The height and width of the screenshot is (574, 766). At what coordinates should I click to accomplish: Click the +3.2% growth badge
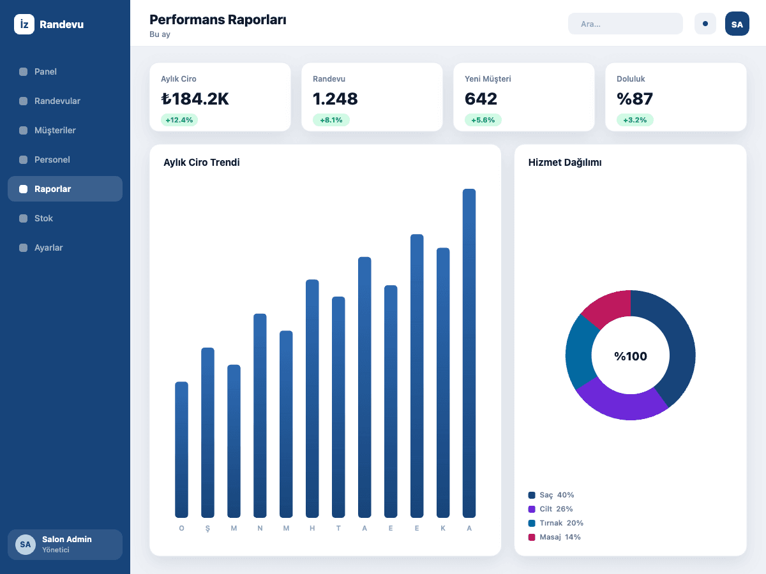coord(635,120)
